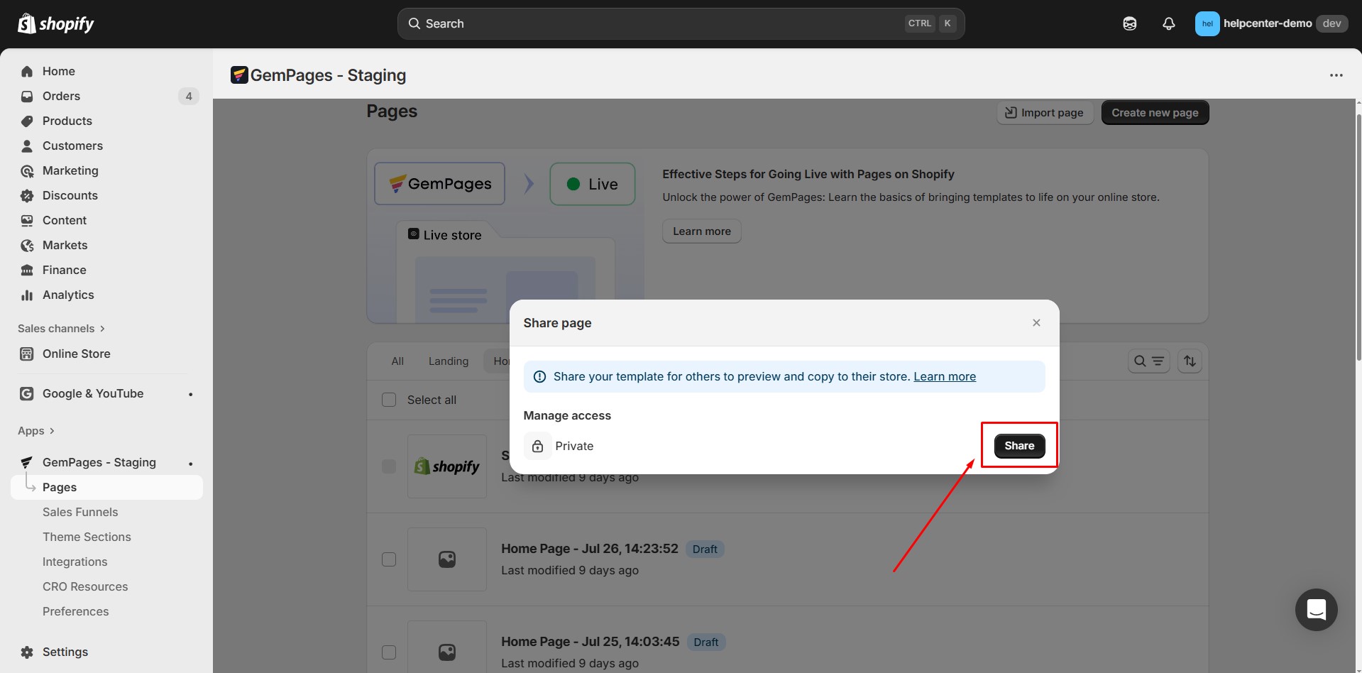Toggle the Select all checkbox

tap(389, 400)
